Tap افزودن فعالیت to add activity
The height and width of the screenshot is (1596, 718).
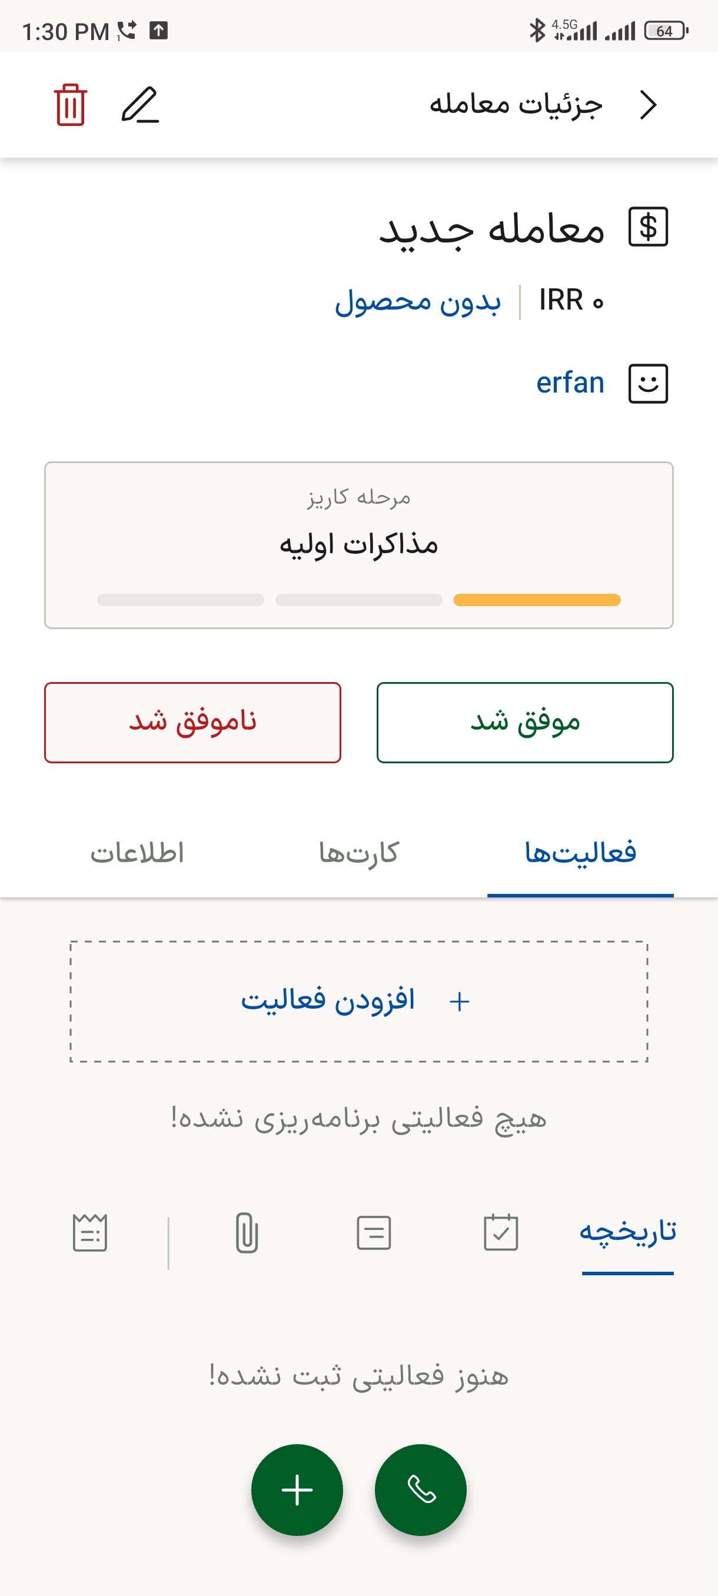358,1001
